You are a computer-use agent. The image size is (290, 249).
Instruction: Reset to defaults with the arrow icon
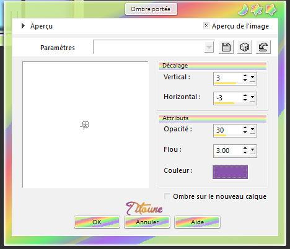[x=263, y=47]
